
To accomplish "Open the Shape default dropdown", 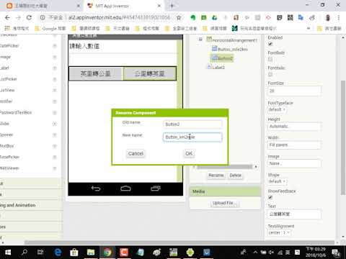I will point(278,181).
